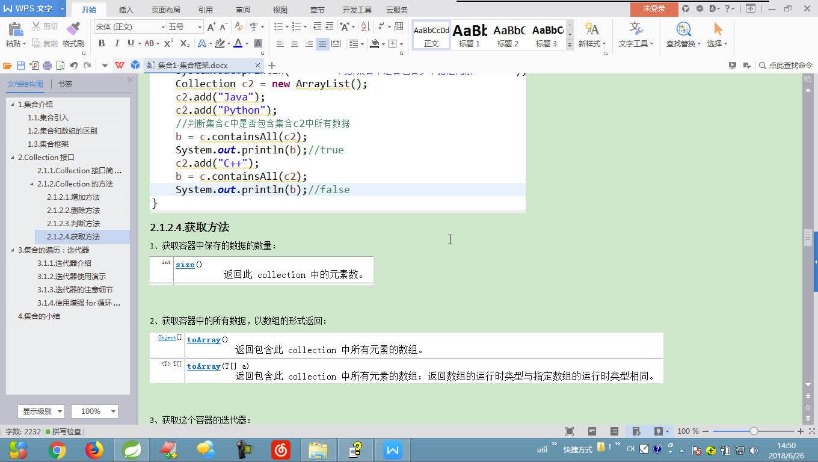Click the print icon in quick access
The width and height of the screenshot is (818, 462).
pos(48,66)
